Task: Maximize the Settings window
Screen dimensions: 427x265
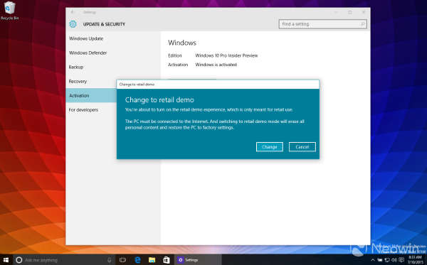Action: click(350, 12)
